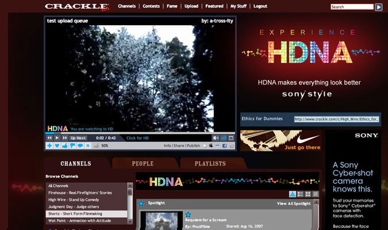Open My Stuff
388x230 pixels.
point(239,6)
